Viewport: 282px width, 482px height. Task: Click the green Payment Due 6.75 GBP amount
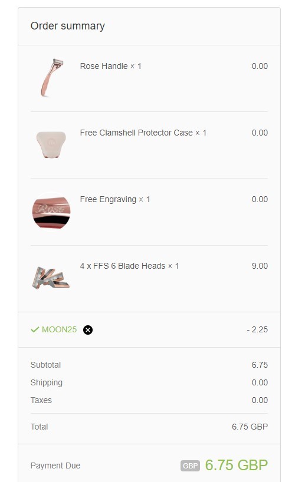[237, 466]
